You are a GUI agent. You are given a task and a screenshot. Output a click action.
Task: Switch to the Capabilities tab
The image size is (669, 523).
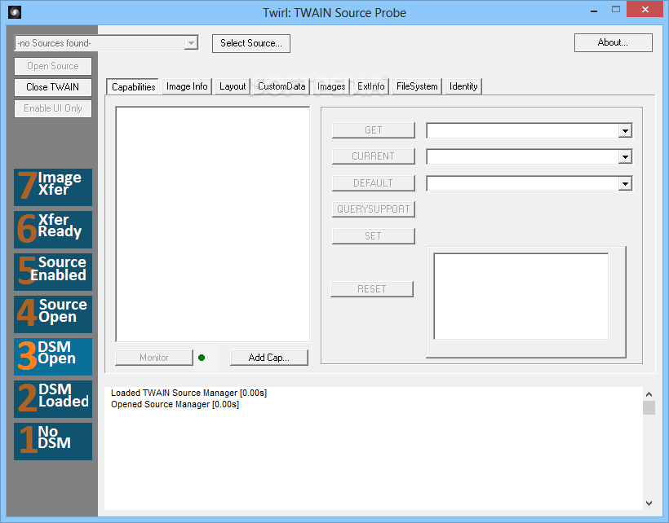pos(133,87)
